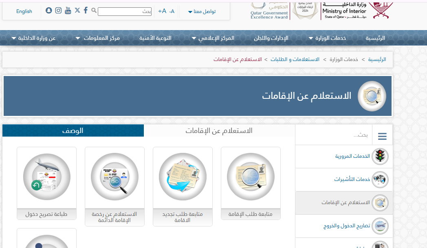Expand the تواصل معنا dropdown
Image resolution: width=427 pixels, height=248 pixels.
pyautogui.click(x=202, y=11)
